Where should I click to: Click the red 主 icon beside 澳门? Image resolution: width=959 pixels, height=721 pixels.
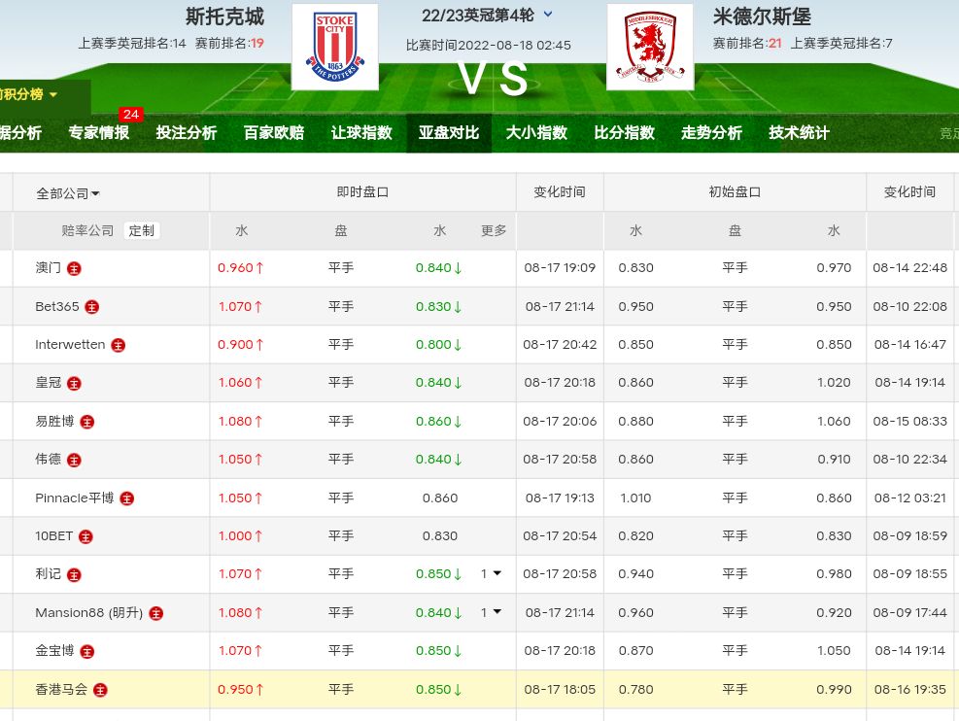[x=74, y=268]
